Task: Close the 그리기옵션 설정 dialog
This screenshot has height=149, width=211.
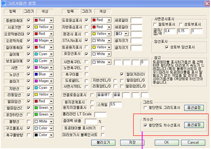Action: [x=207, y=3]
